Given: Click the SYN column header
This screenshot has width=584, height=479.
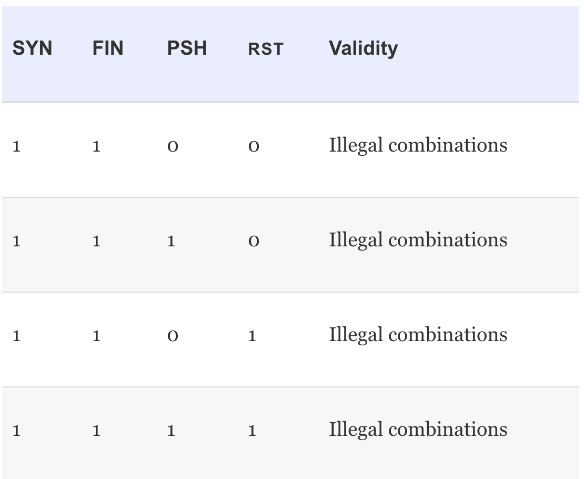Looking at the screenshot, I should (x=32, y=48).
